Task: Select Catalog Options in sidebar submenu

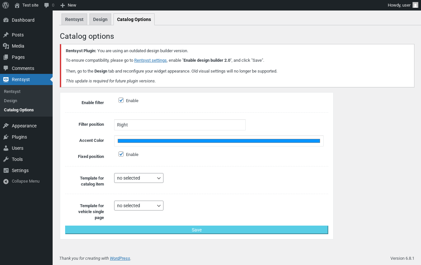Action: click(19, 110)
